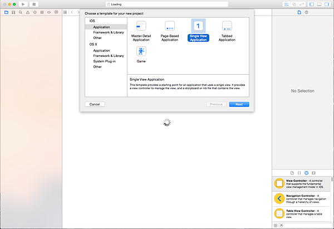Click the yellow minimize window button

tap(9, 4)
